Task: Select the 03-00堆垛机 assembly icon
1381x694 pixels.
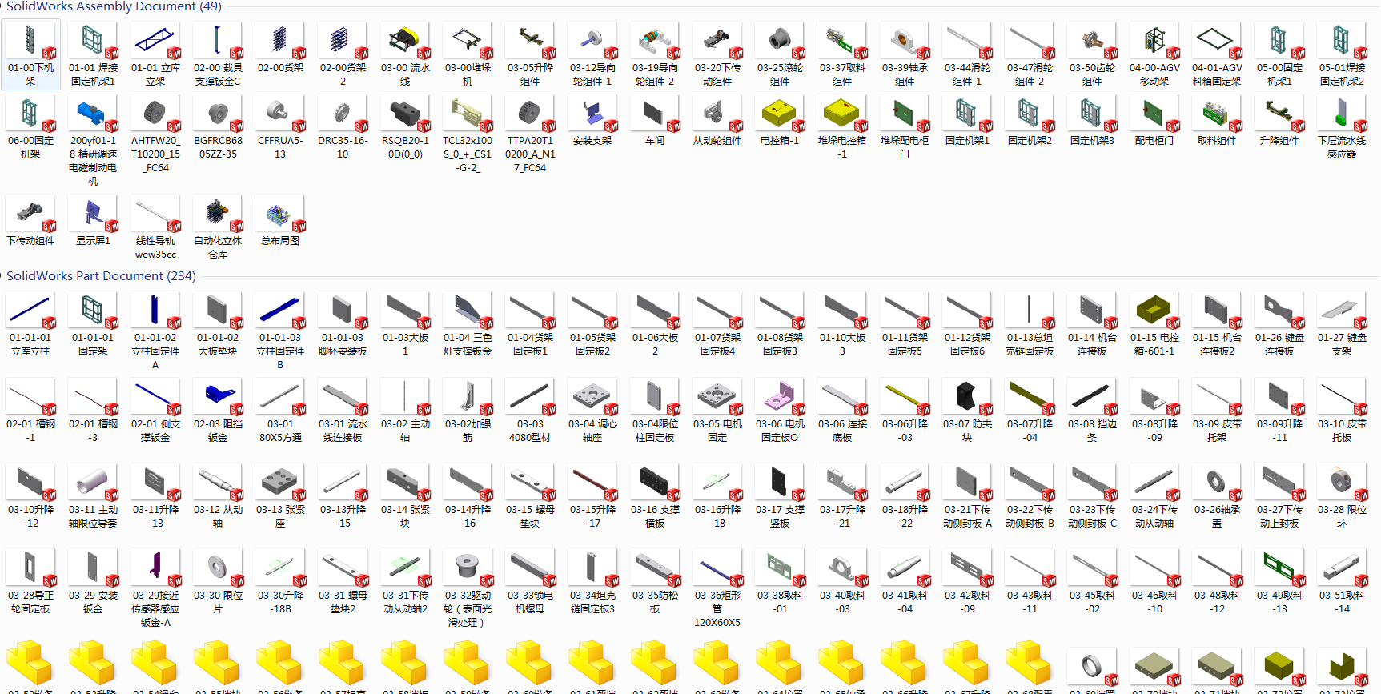Action: click(468, 40)
